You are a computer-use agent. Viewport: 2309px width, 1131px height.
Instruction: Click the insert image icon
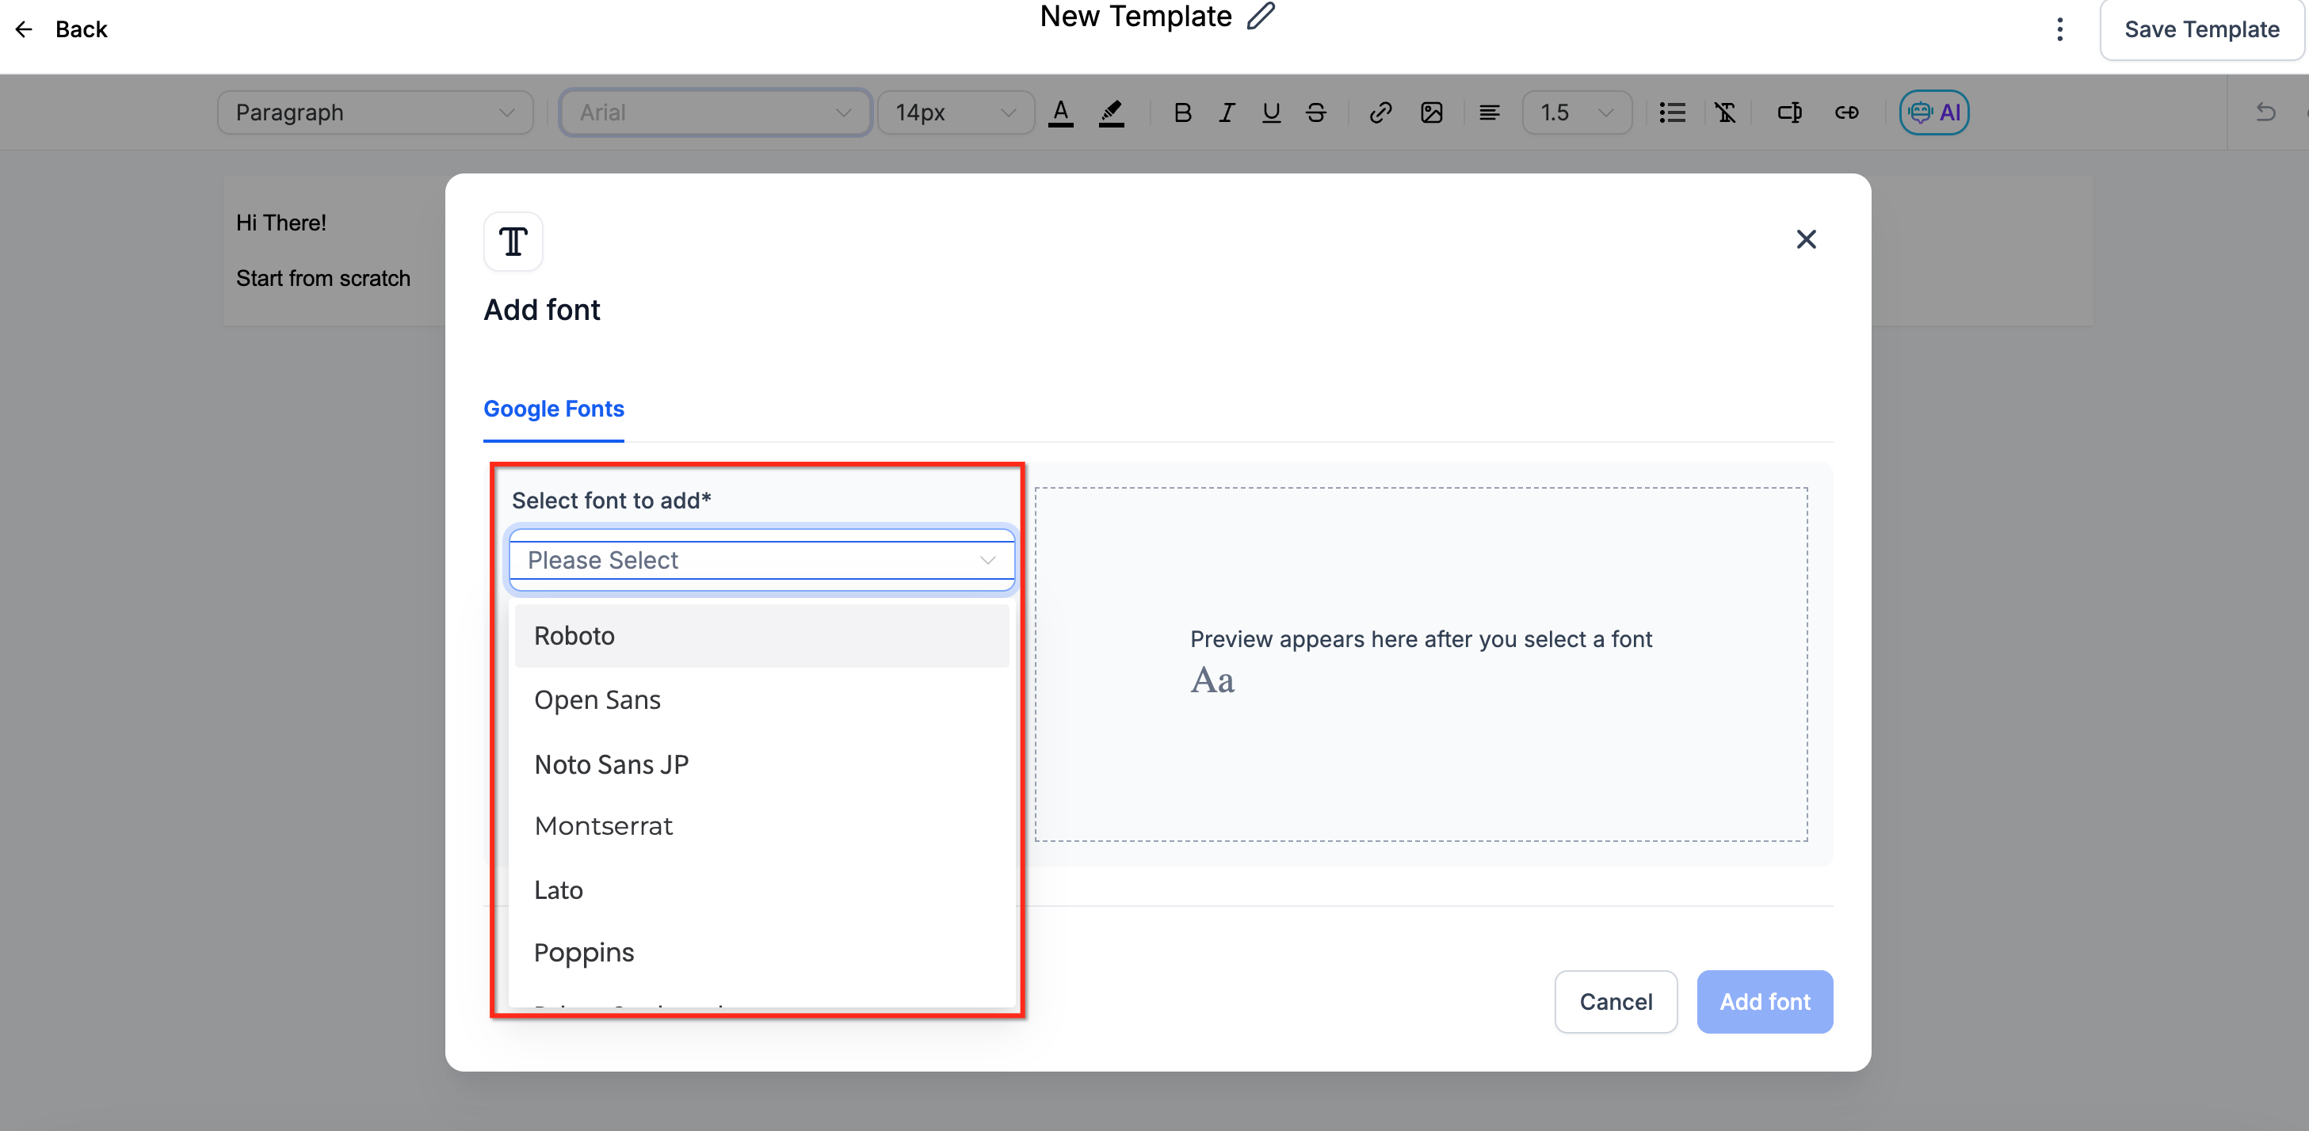pyautogui.click(x=1430, y=113)
